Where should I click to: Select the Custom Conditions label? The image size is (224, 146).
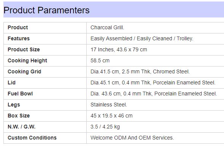[32, 138]
